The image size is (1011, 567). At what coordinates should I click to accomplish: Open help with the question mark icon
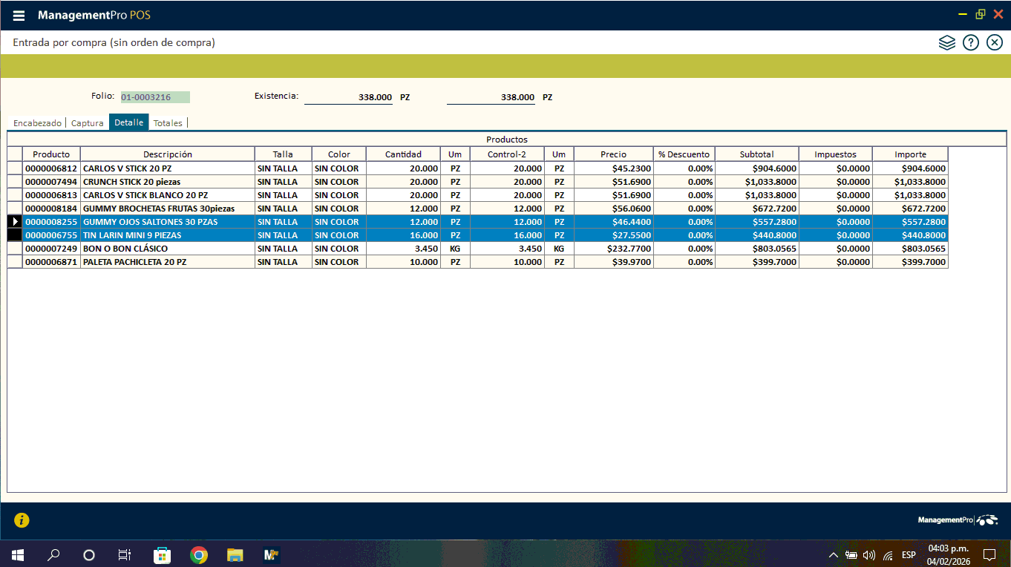pos(970,42)
